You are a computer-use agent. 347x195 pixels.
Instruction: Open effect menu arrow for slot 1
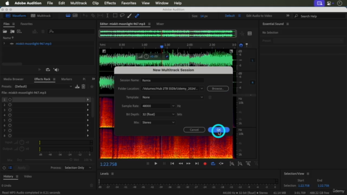point(88,100)
